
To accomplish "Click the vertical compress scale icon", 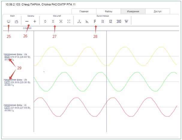I will click(x=53, y=22).
